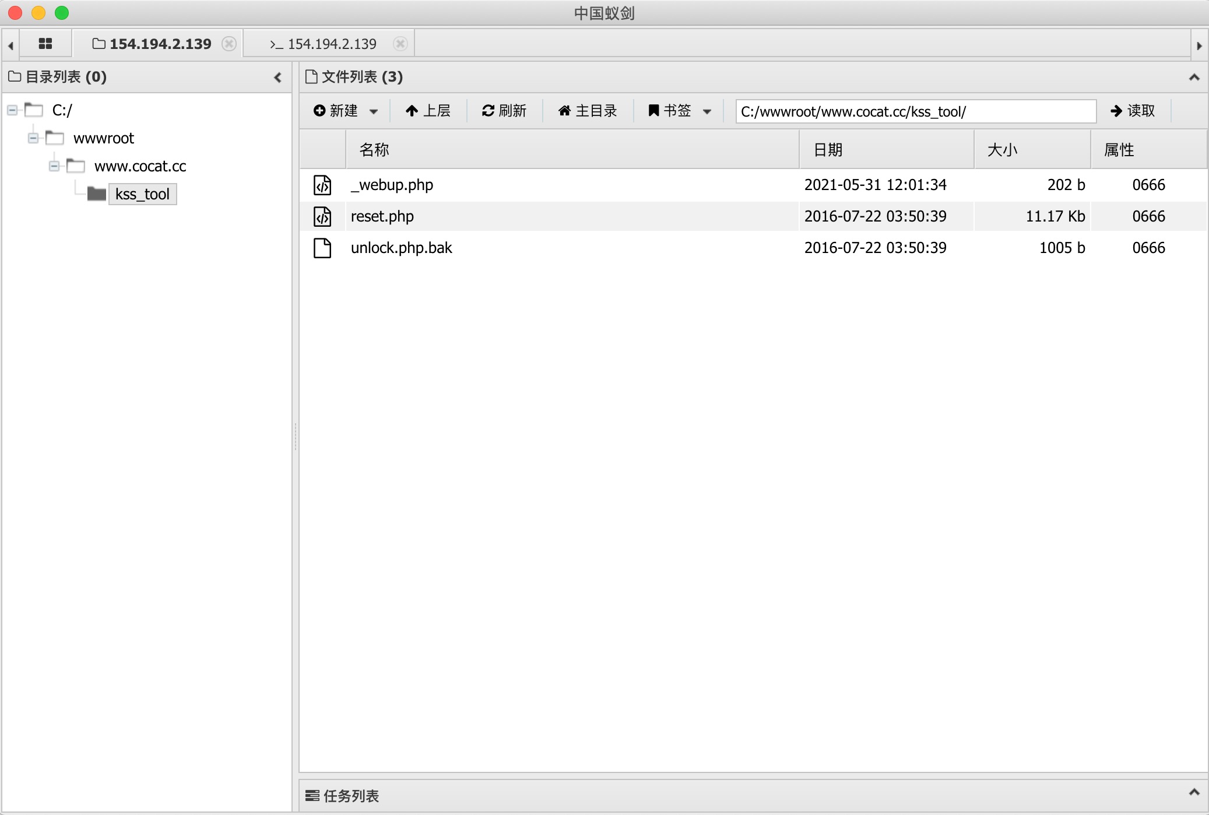Click the _webup.php code file icon
The width and height of the screenshot is (1209, 815).
coord(322,185)
